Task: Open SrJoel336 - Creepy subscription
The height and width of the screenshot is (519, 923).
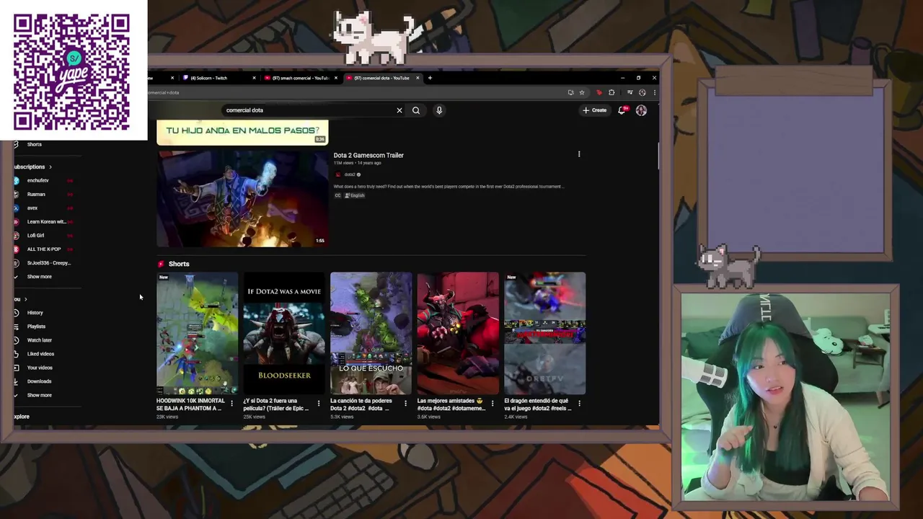Action: [x=48, y=262]
